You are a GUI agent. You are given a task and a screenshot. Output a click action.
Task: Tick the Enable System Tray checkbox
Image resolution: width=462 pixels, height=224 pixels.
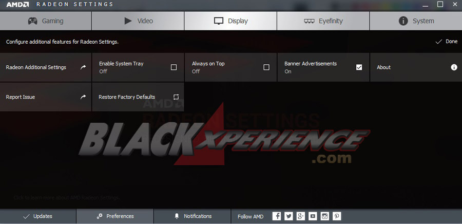(x=174, y=67)
